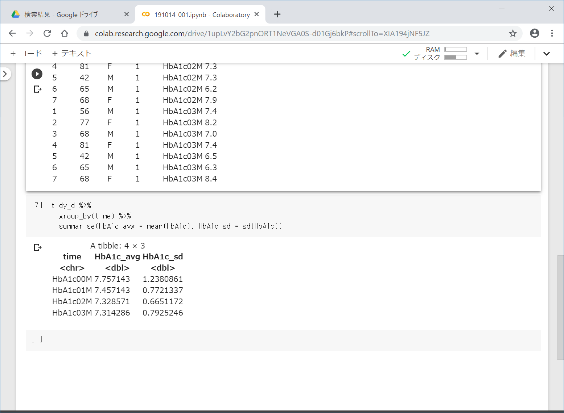Go to the browser home page
564x413 pixels.
[65, 33]
